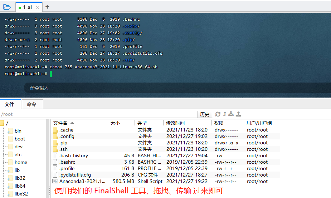Screen dimensions: 331x198
Task: Select bin folder in tree
Action: 18,131
